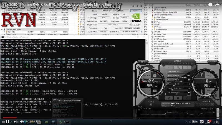The width and height of the screenshot is (222, 125).
Task: Click cmd window scrollbar up arrow
Action: [147, 41]
